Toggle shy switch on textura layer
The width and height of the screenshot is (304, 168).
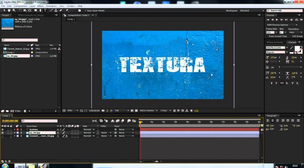point(58,130)
